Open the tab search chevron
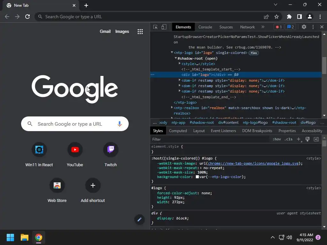This screenshot has width=327, height=245. tap(276, 4)
